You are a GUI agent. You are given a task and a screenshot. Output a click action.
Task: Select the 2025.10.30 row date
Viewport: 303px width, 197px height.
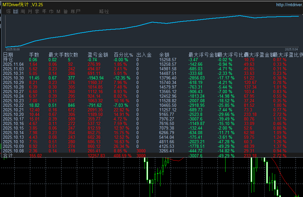(13, 78)
